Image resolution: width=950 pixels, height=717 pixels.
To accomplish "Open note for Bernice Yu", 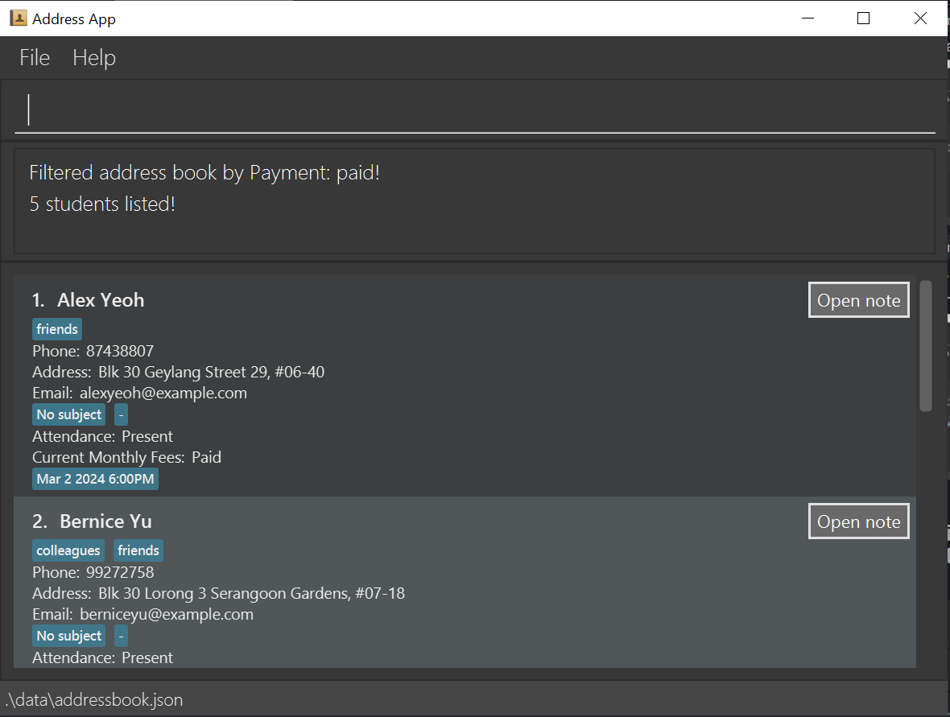I will pos(858,521).
